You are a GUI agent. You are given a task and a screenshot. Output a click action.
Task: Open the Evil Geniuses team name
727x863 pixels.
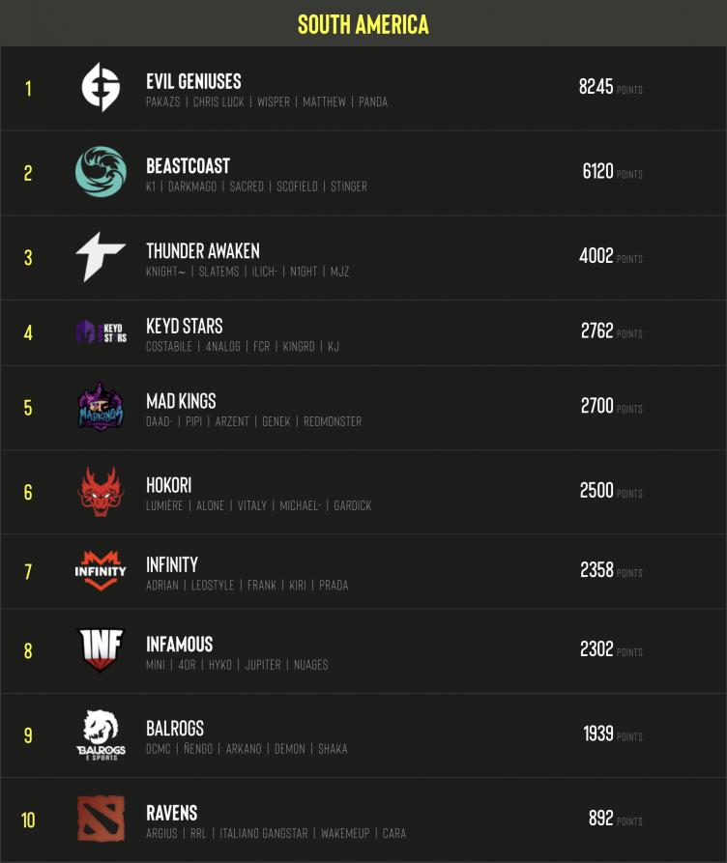click(x=193, y=81)
